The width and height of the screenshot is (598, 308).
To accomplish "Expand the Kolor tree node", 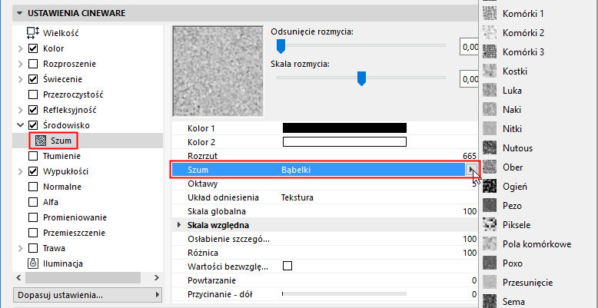I will (20, 49).
